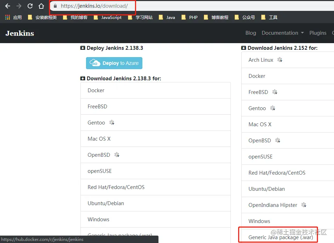Click the browser forward arrow

tap(19, 6)
